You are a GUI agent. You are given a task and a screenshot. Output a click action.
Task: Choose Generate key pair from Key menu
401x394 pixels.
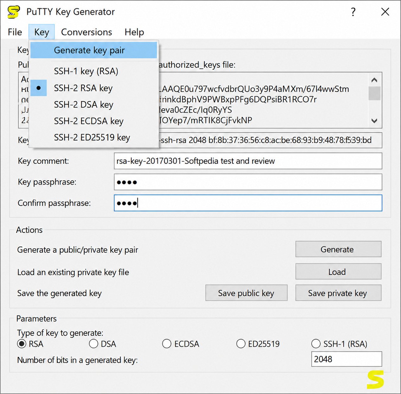(94, 50)
